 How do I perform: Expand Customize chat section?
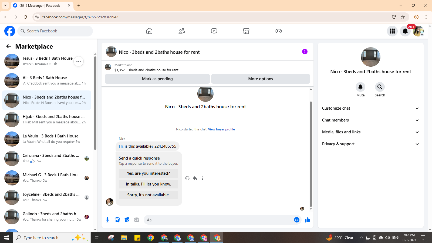click(370, 108)
